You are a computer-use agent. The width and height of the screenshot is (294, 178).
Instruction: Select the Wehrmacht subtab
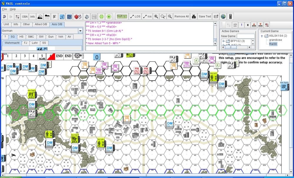(x=12, y=43)
